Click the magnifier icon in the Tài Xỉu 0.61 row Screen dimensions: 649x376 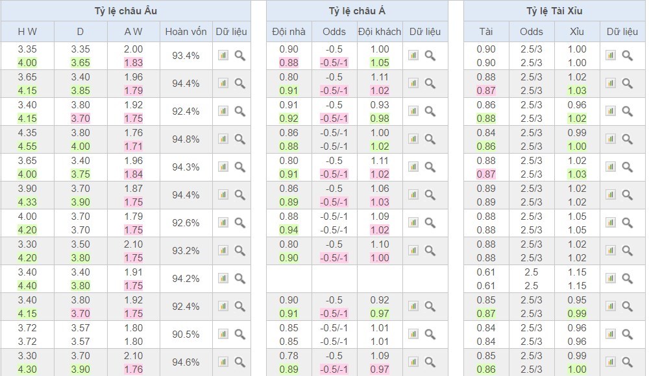tap(627, 278)
